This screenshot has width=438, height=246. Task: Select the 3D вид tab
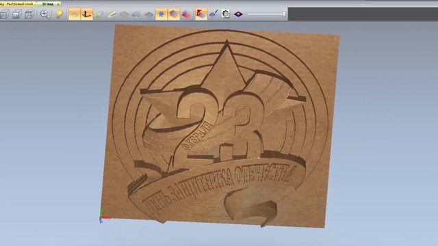pyautogui.click(x=48, y=4)
